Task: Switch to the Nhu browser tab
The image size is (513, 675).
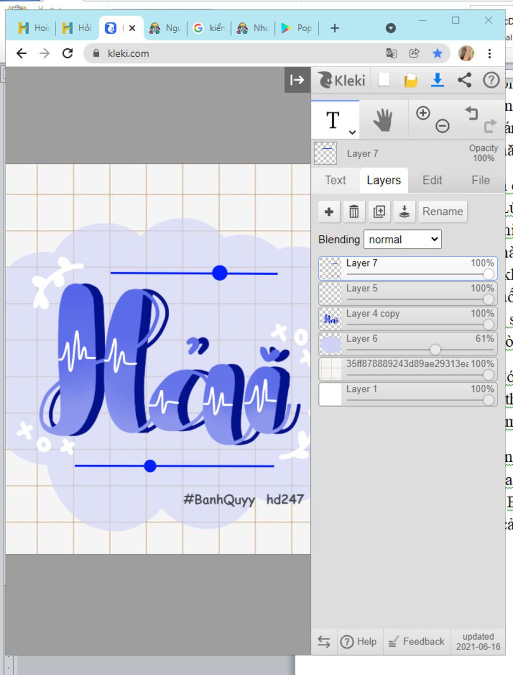Action: pyautogui.click(x=253, y=28)
